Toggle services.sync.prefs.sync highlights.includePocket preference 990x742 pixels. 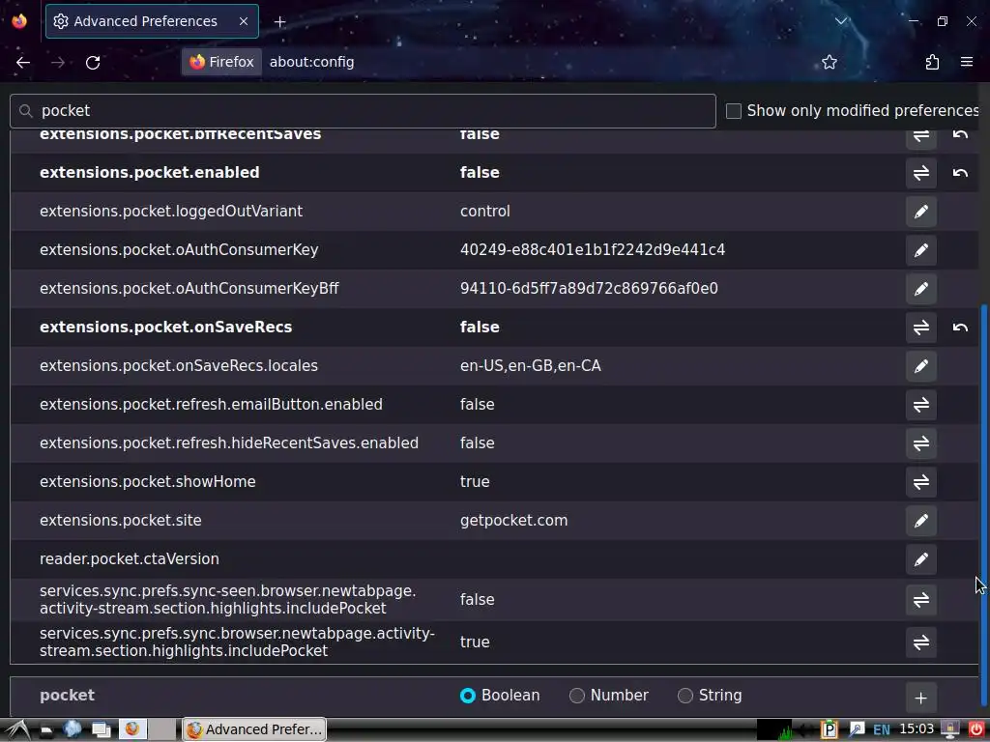[x=920, y=642]
